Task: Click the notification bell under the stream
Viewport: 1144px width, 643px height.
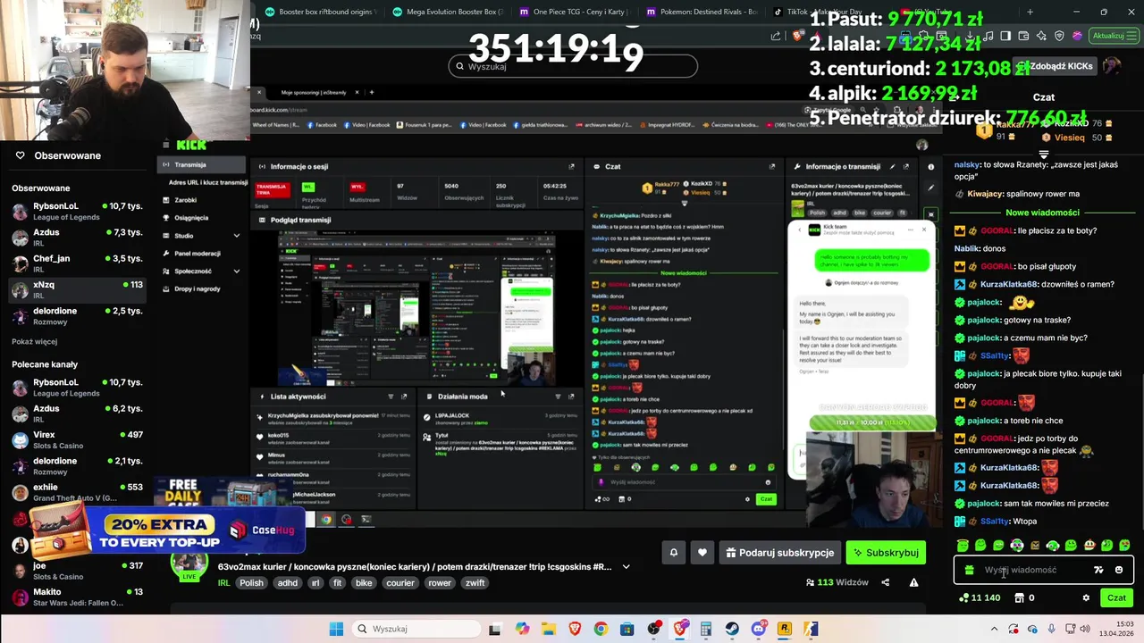Action: tap(674, 553)
